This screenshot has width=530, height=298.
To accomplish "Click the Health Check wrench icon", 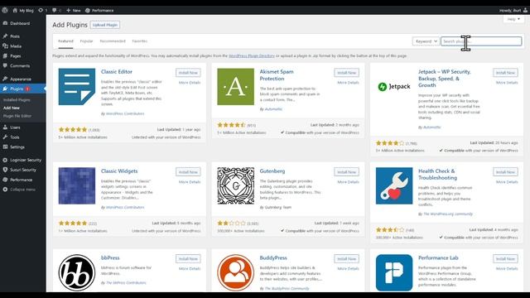I will coord(394,185).
